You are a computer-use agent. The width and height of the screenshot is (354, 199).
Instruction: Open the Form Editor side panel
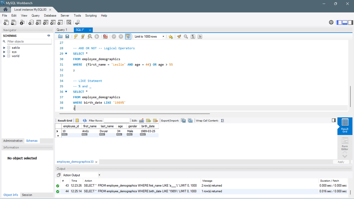[x=345, y=144]
